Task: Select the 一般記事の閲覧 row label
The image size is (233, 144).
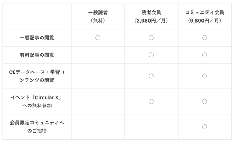Action: (37, 38)
